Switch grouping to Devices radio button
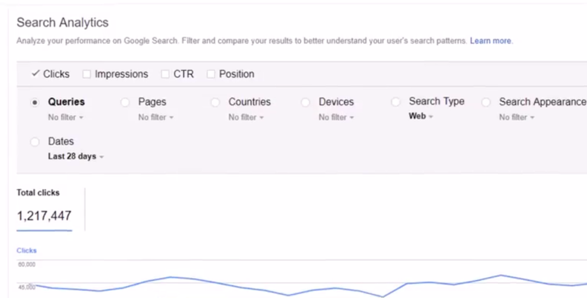The height and width of the screenshot is (298, 587). (305, 102)
